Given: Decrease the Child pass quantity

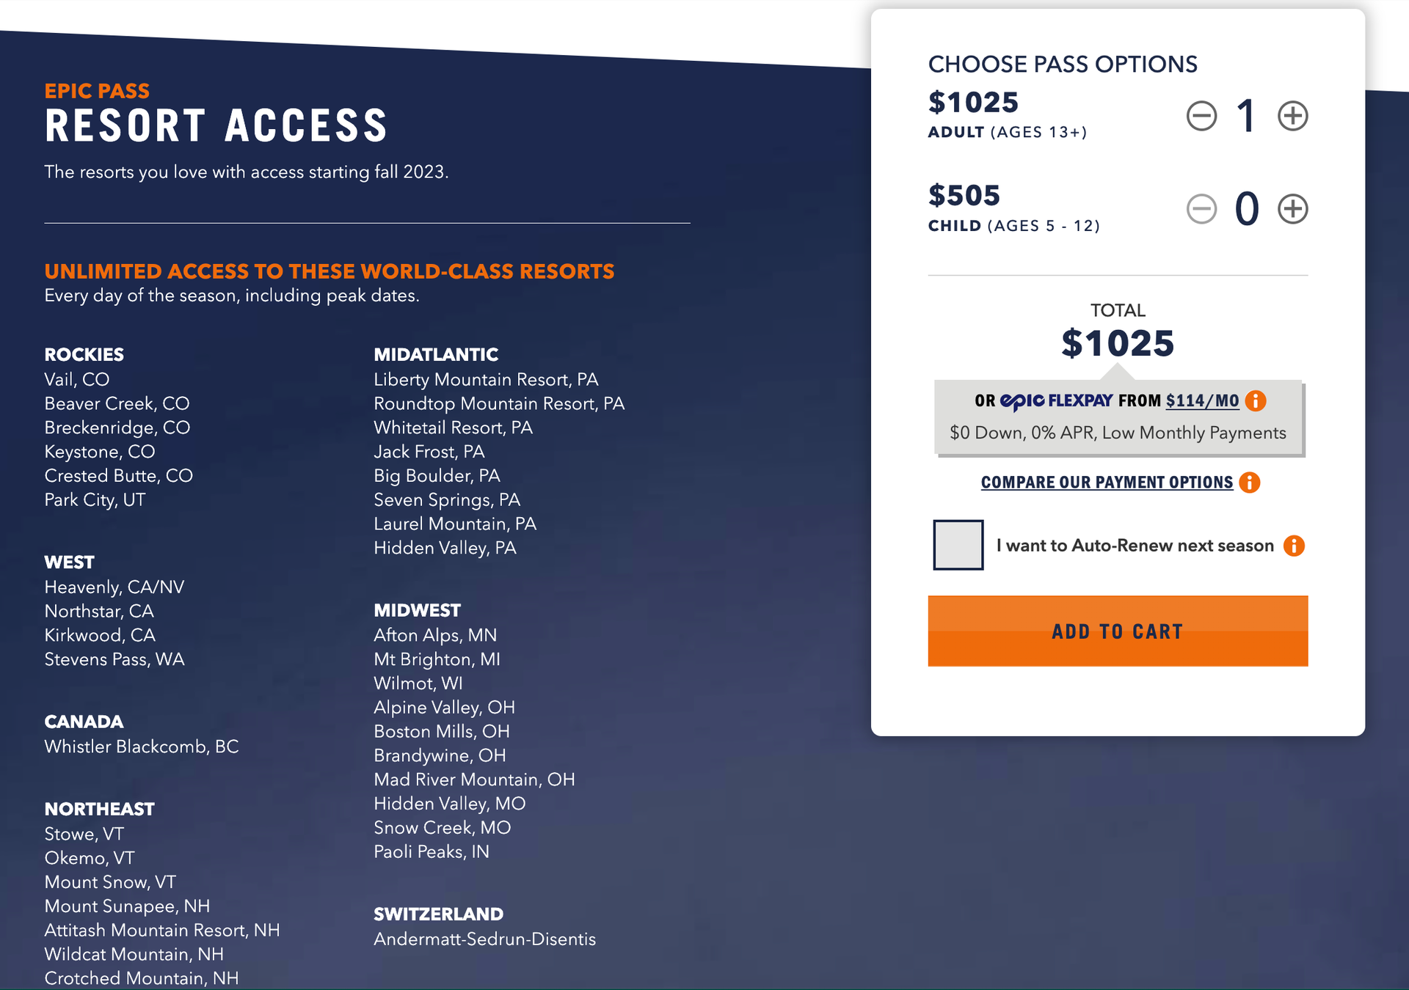Looking at the screenshot, I should tap(1201, 208).
